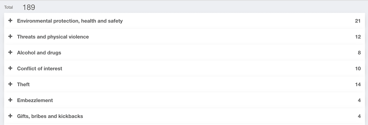Select the Theft category title
This screenshot has width=368, height=125.
(x=23, y=84)
